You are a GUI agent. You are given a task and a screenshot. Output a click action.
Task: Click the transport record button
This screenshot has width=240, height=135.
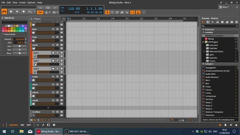coord(23,12)
